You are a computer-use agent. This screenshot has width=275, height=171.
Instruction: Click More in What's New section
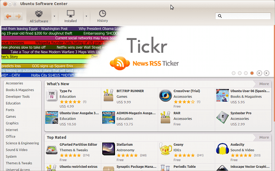pyautogui.click(x=264, y=84)
